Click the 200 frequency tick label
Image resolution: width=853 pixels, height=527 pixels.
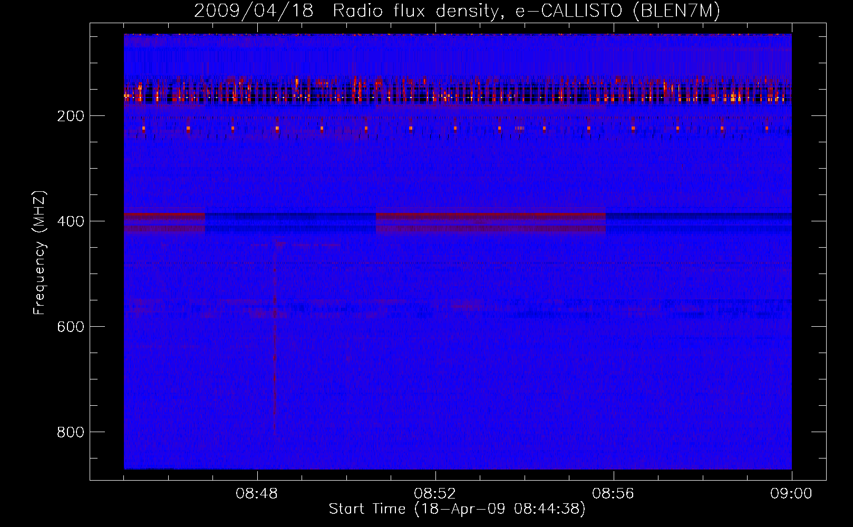tap(71, 116)
